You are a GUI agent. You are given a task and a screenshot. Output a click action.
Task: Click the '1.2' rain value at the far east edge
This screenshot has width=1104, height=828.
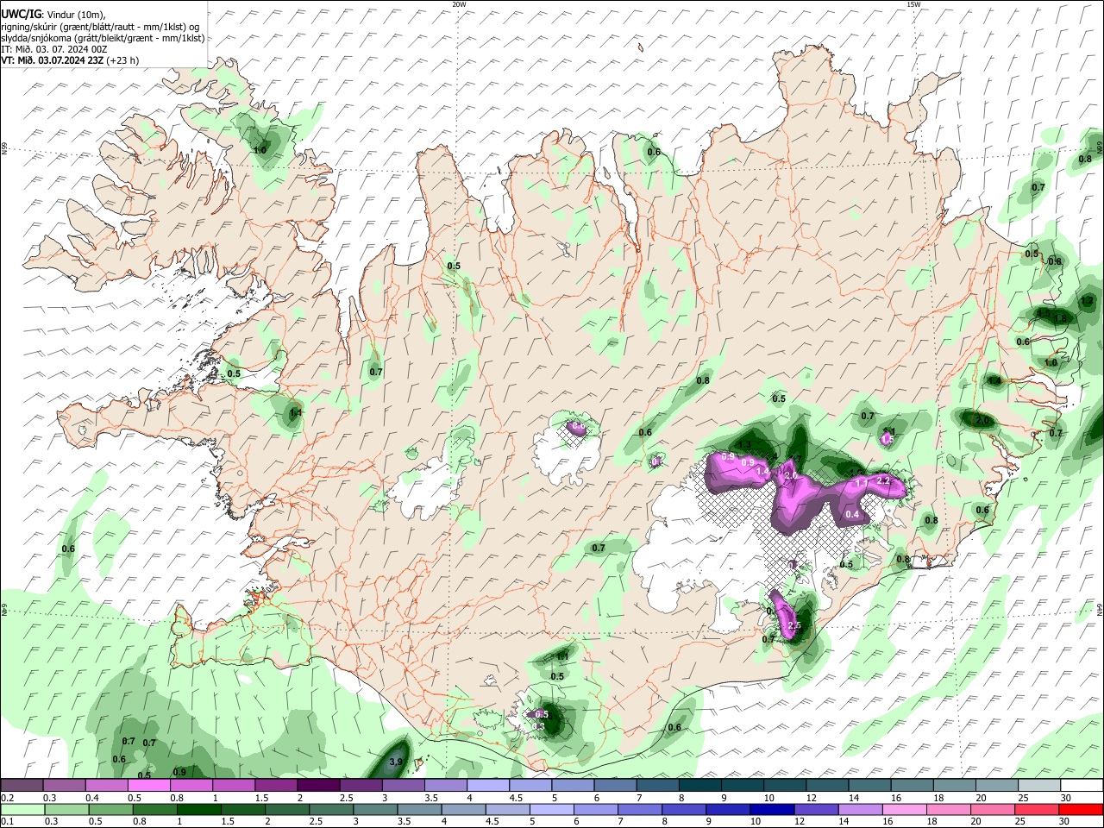point(1087,301)
